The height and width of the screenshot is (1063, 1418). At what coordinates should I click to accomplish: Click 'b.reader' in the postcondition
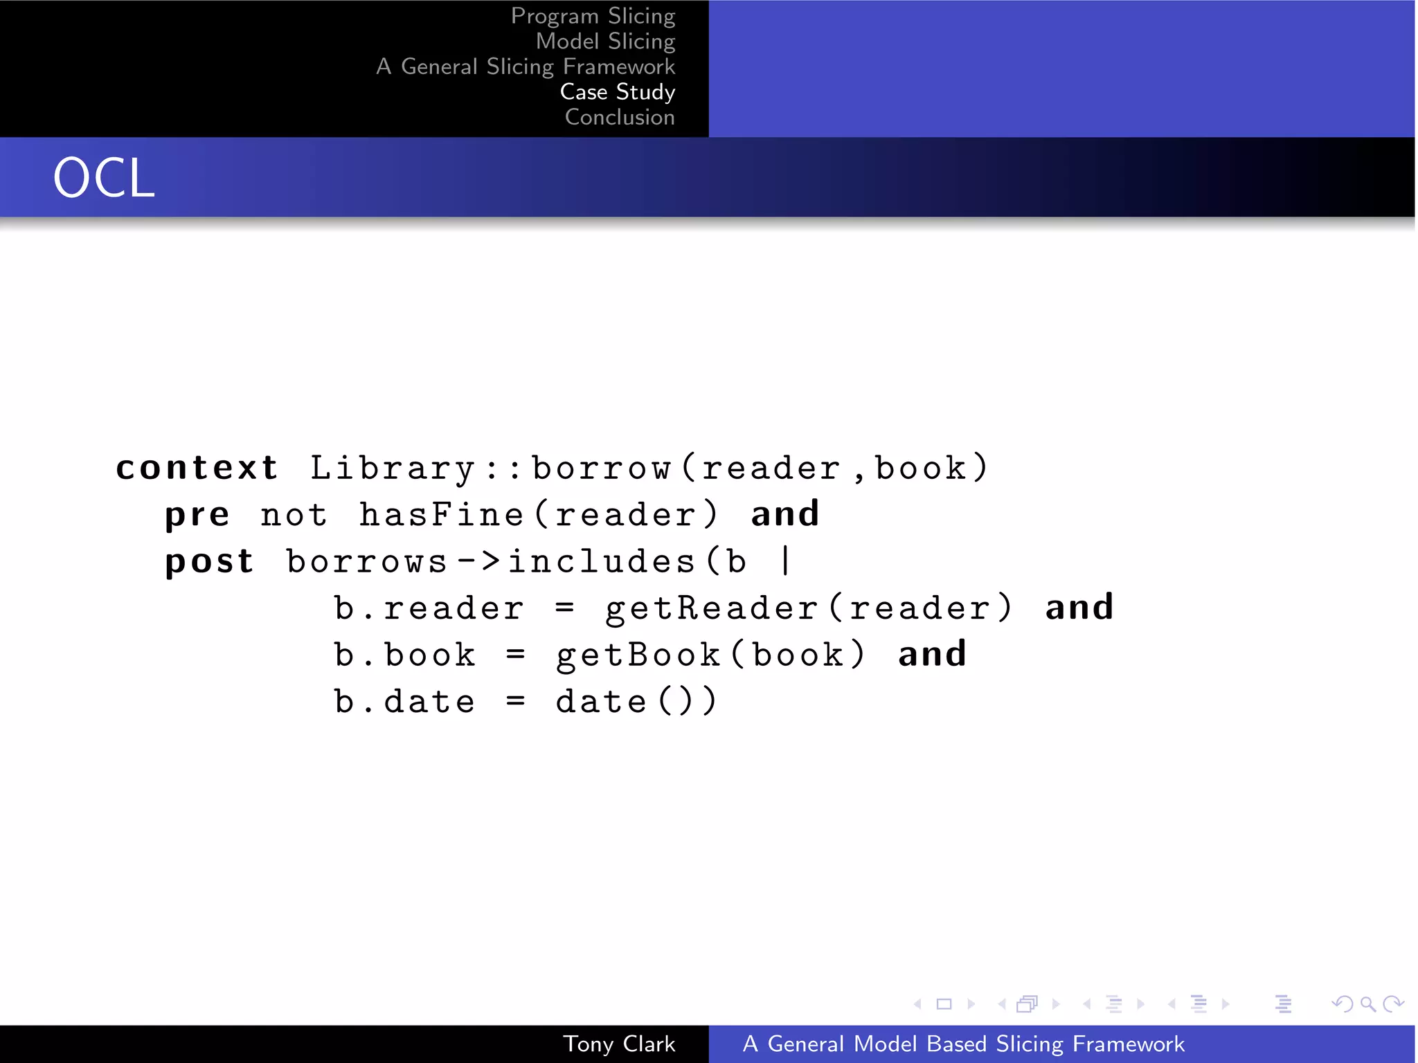[429, 608]
